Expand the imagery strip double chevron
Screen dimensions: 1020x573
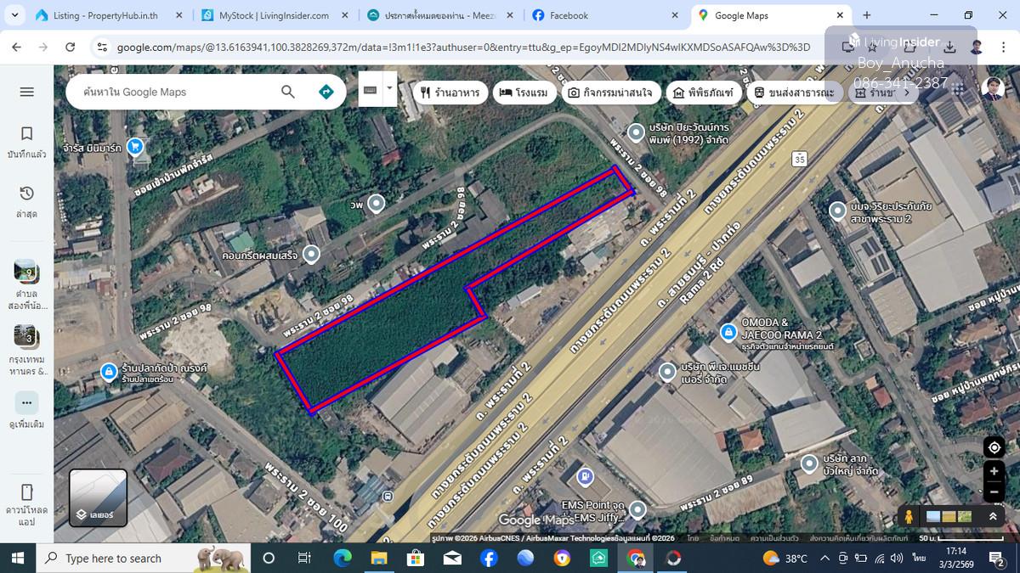pos(992,516)
